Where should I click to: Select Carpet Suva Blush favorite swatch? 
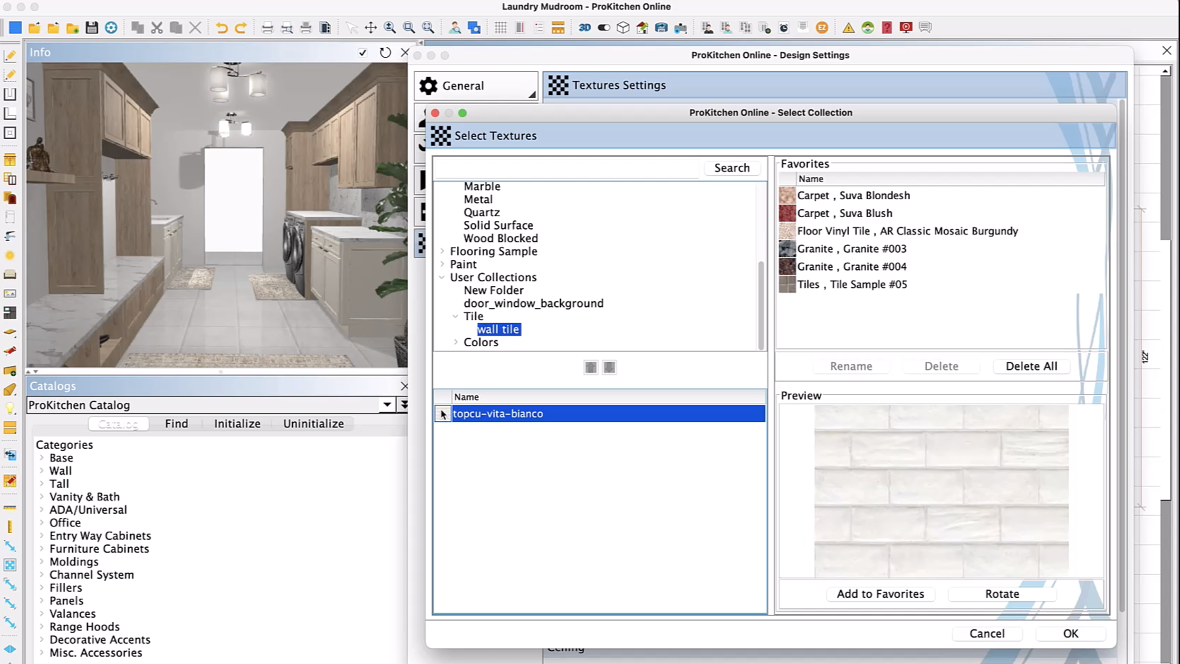click(787, 213)
